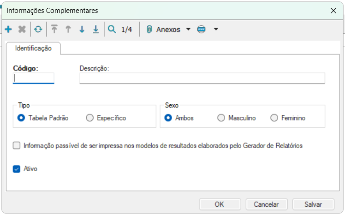Image resolution: width=345 pixels, height=215 pixels.
Task: Go to first record arrow icon
Action: point(54,30)
